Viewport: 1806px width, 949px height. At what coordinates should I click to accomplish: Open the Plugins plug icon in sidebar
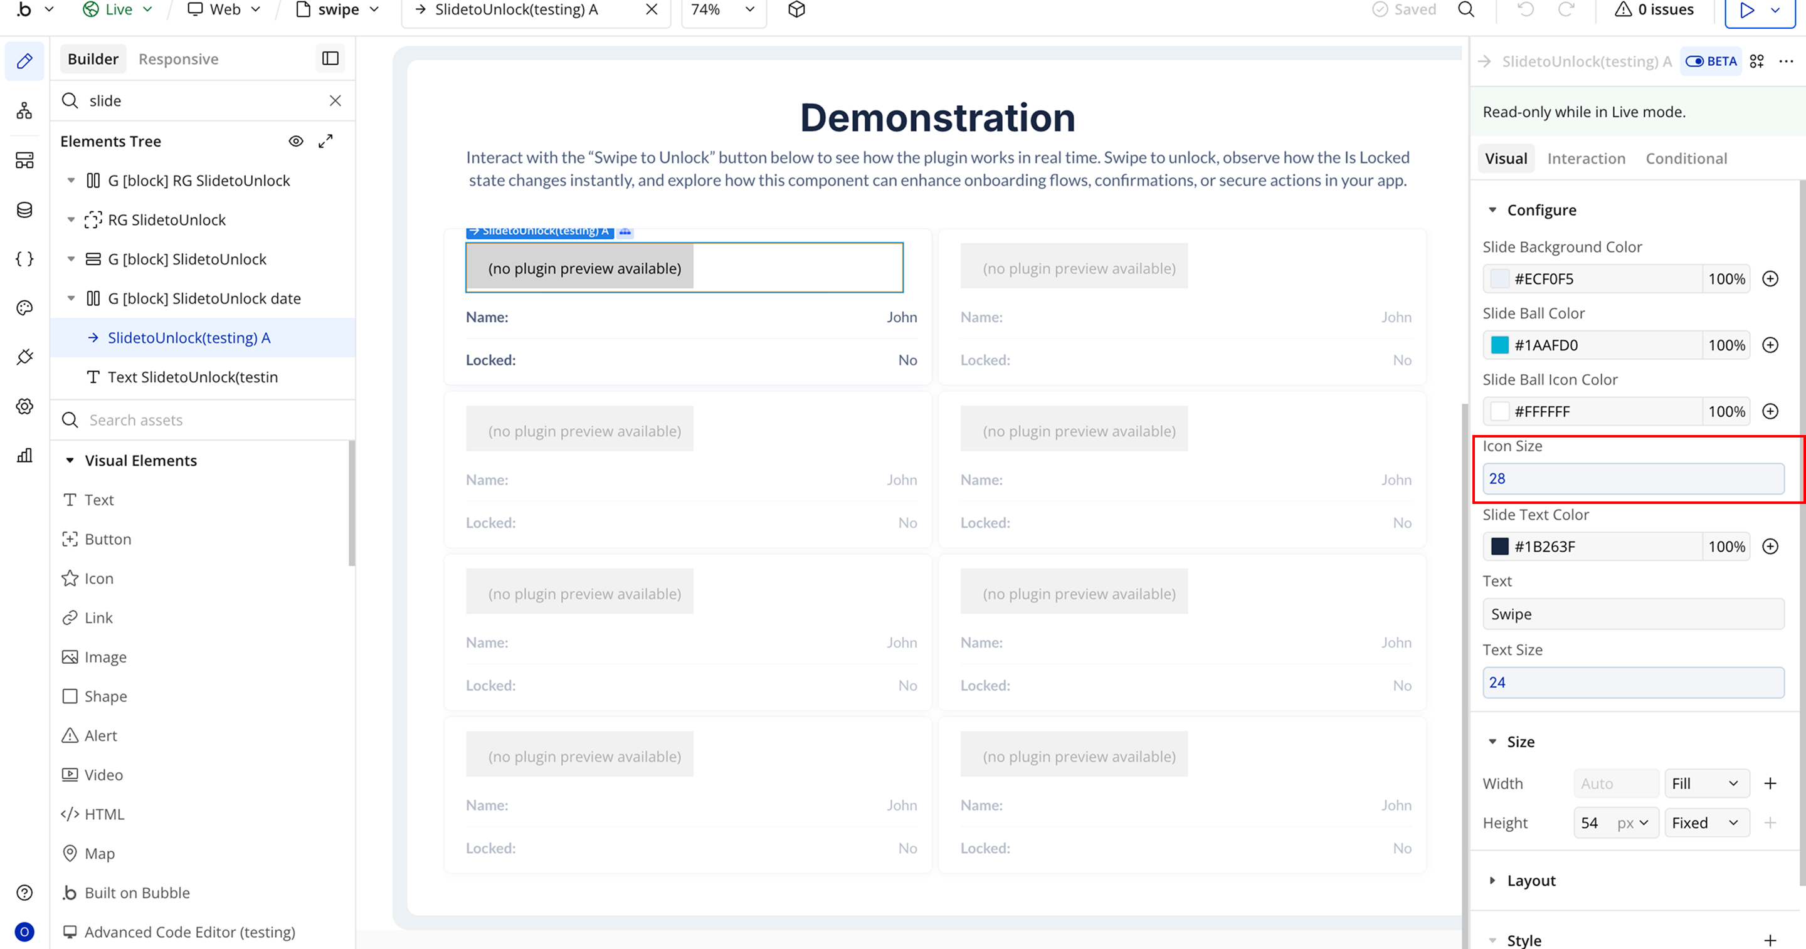tap(24, 357)
